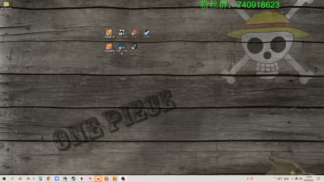This screenshot has width=324, height=182.
Task: Open the 28°C weather widget
Action: coord(281,178)
